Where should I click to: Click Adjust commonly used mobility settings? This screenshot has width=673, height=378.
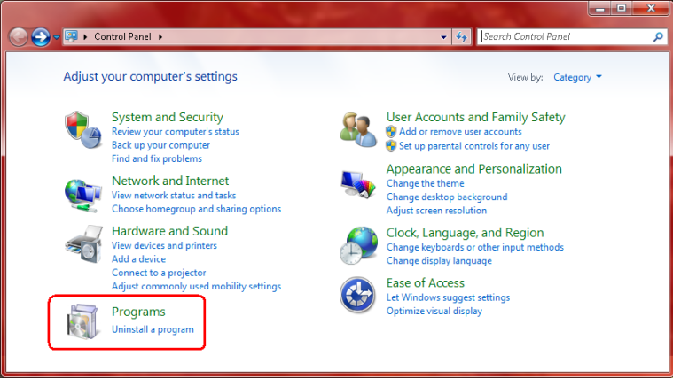[x=196, y=286]
